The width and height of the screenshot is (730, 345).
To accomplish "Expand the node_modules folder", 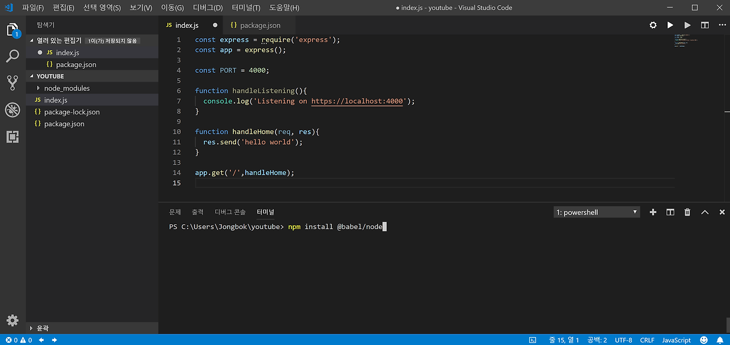I will point(66,88).
